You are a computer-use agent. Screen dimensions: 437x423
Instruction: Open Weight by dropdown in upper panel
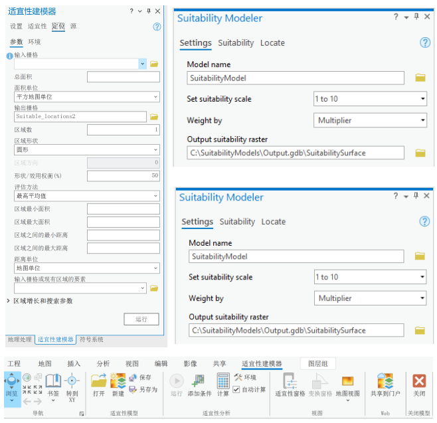point(370,120)
